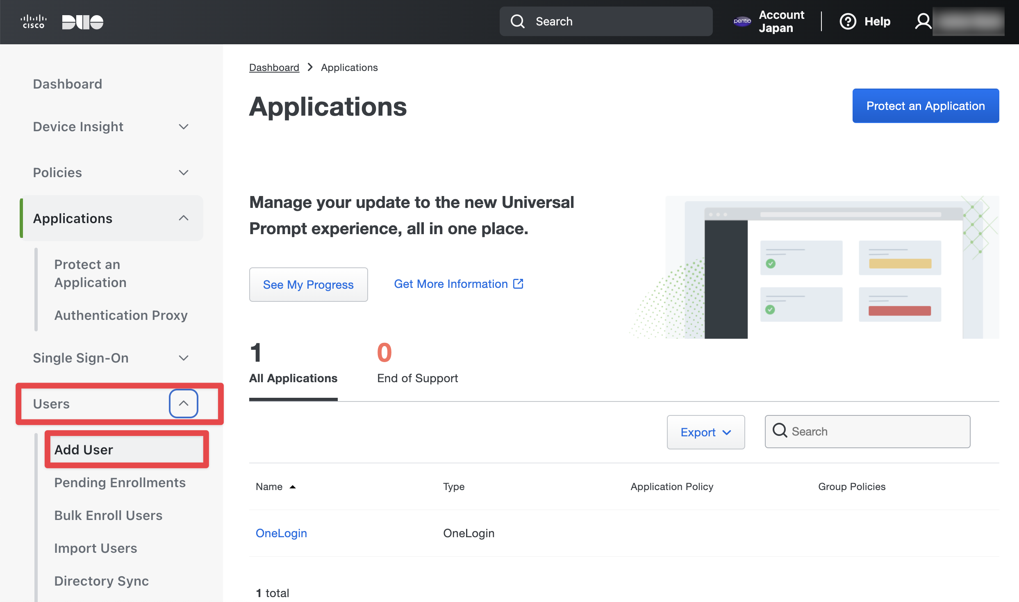The height and width of the screenshot is (602, 1019).
Task: Open Pending Enrollments in sidebar
Action: (x=120, y=483)
